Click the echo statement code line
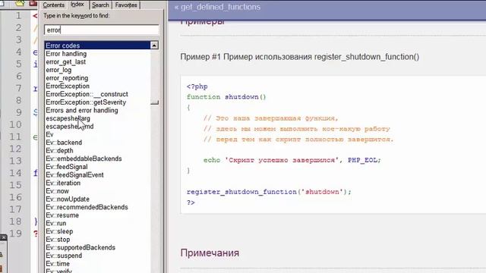Viewport: 486px width, 273px height. (292, 160)
